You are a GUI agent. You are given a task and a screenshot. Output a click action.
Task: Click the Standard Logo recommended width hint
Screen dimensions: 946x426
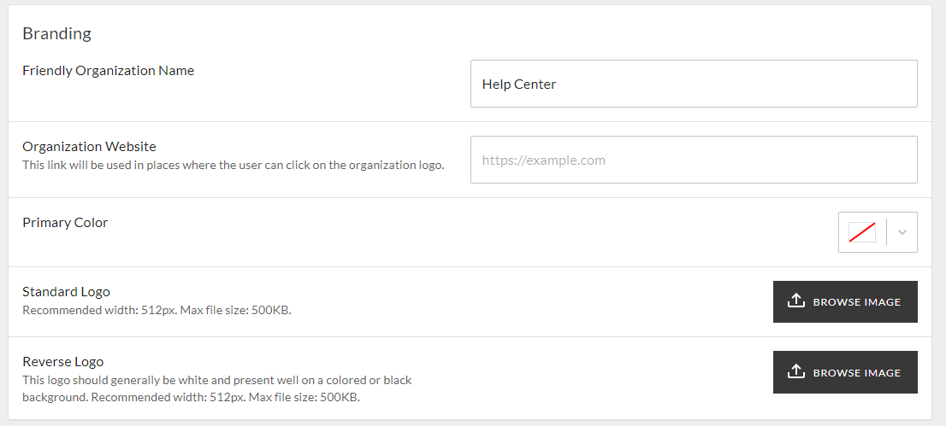pyautogui.click(x=157, y=310)
